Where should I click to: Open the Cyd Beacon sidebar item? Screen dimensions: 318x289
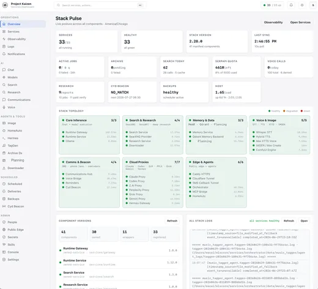click(23, 206)
